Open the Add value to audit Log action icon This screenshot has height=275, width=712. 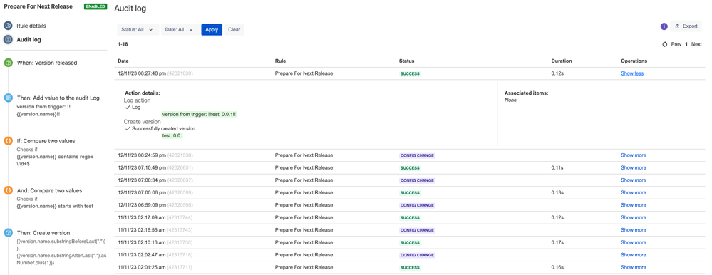coord(8,98)
